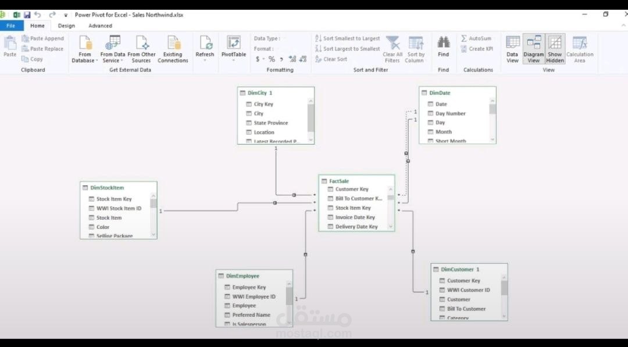Image resolution: width=628 pixels, height=347 pixels.
Task: Click Clear Sort
Action: (x=331, y=59)
